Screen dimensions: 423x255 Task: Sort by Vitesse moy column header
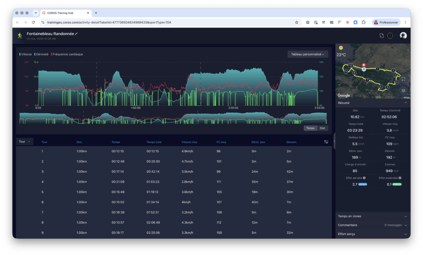189,142
